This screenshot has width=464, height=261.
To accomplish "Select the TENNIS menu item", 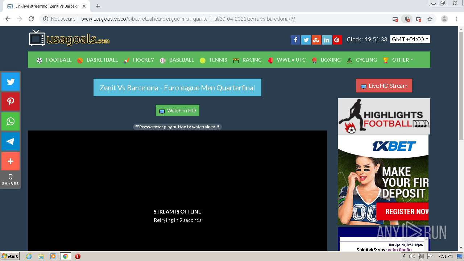I will point(214,60).
